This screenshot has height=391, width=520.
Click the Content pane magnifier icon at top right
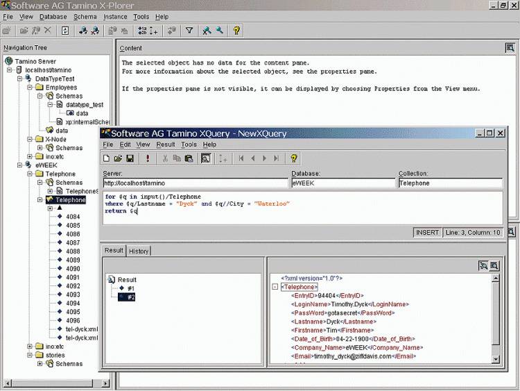tap(510, 48)
